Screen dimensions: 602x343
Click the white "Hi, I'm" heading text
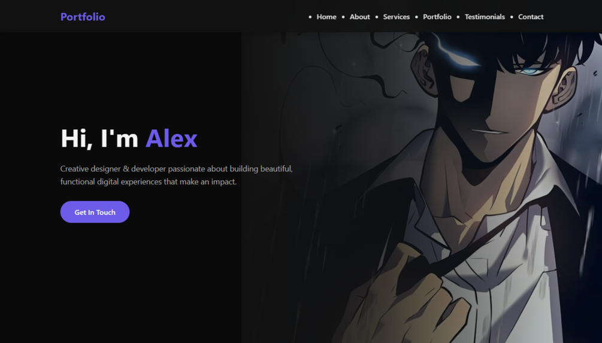click(99, 138)
